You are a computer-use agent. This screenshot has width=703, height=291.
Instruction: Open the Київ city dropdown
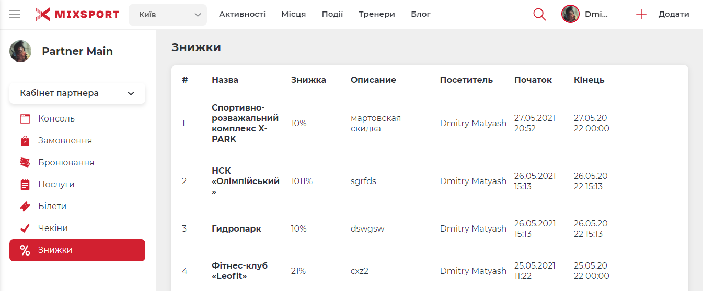(x=168, y=15)
